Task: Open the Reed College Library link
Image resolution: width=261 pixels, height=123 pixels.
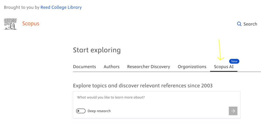Action: click(x=61, y=7)
